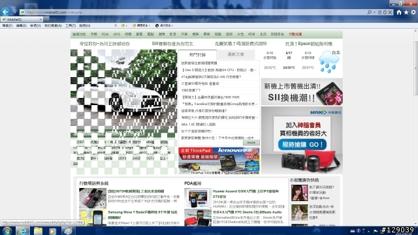Click the white Nissan GT-R feature image
418x235 pixels.
point(123,89)
